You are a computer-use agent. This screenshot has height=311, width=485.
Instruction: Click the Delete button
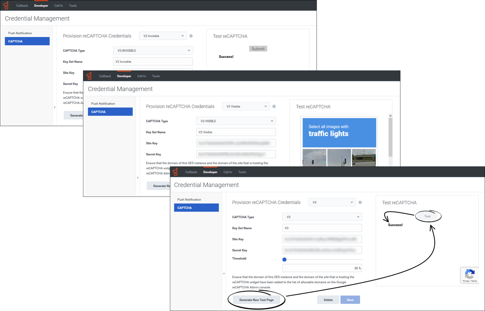point(328,300)
